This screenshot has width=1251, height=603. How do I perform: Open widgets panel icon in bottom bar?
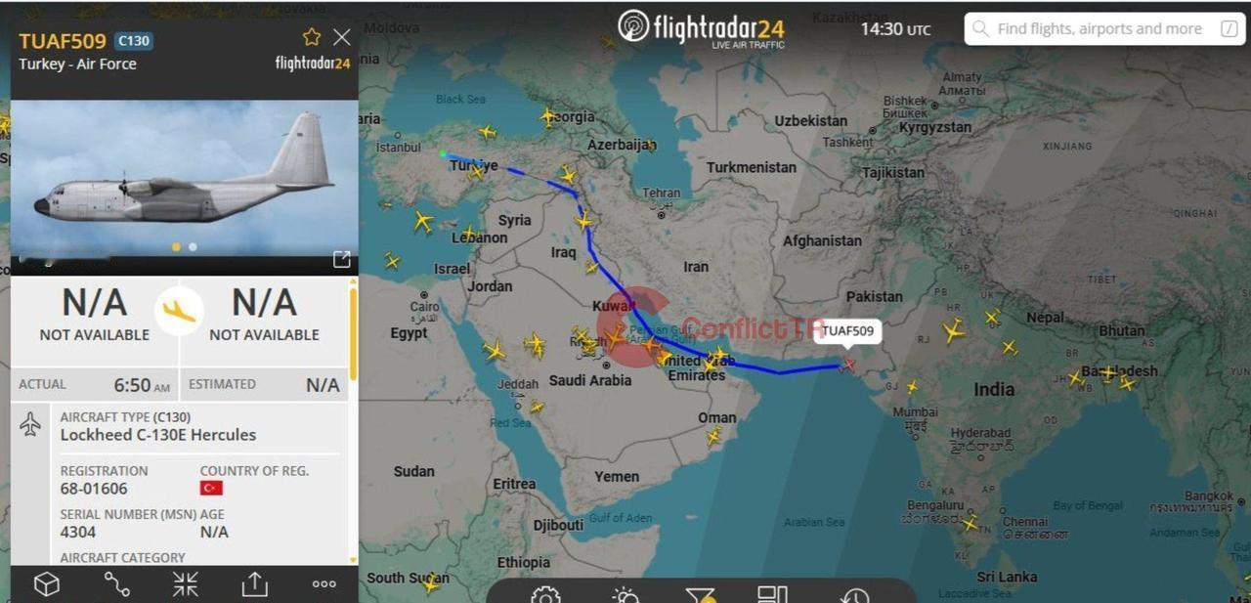pyautogui.click(x=772, y=594)
